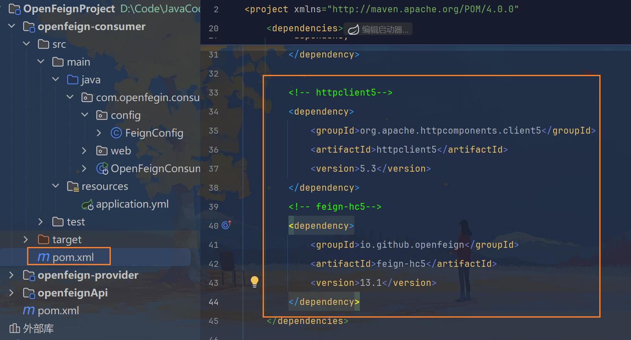Click the lightbulb quick-fix icon

coord(254,282)
